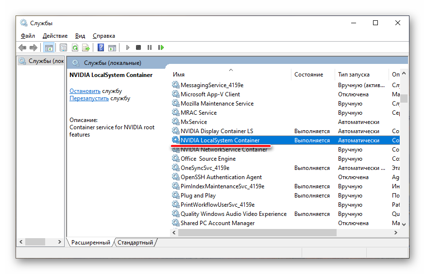
Task: Select the NVIDIA LocalSystem Container row
Action: point(286,140)
